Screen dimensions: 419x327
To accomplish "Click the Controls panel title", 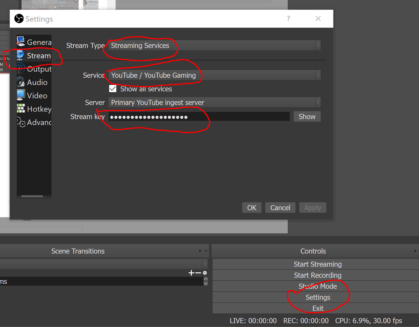I will [313, 251].
